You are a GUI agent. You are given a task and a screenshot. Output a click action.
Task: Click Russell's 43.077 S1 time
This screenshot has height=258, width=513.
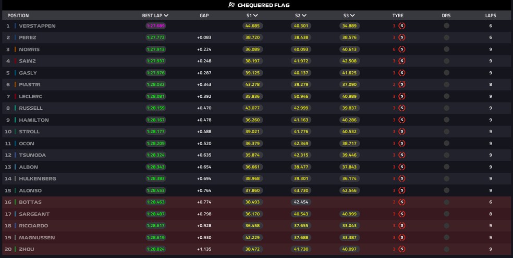[252, 108]
